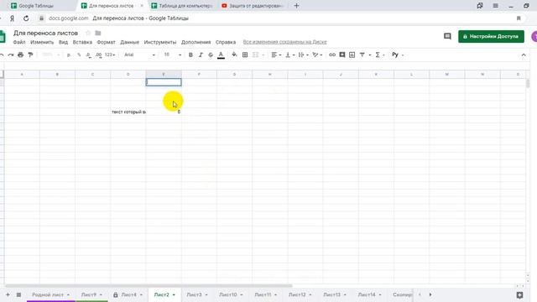Open the text rotation dropdown
The image size is (537, 302).
(317, 55)
